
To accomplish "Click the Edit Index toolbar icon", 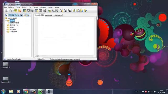I will coord(41,10).
